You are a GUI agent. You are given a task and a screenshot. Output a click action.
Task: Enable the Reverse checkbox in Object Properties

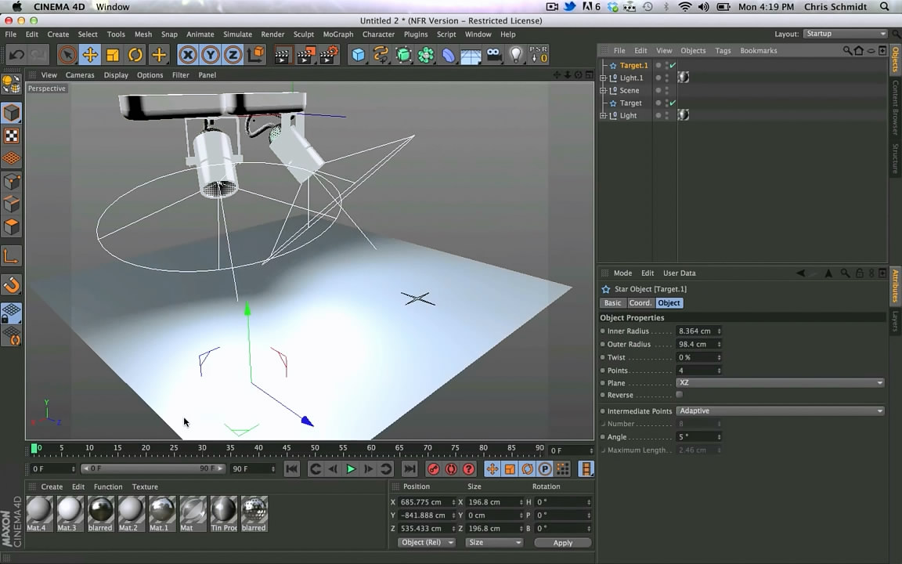click(679, 395)
